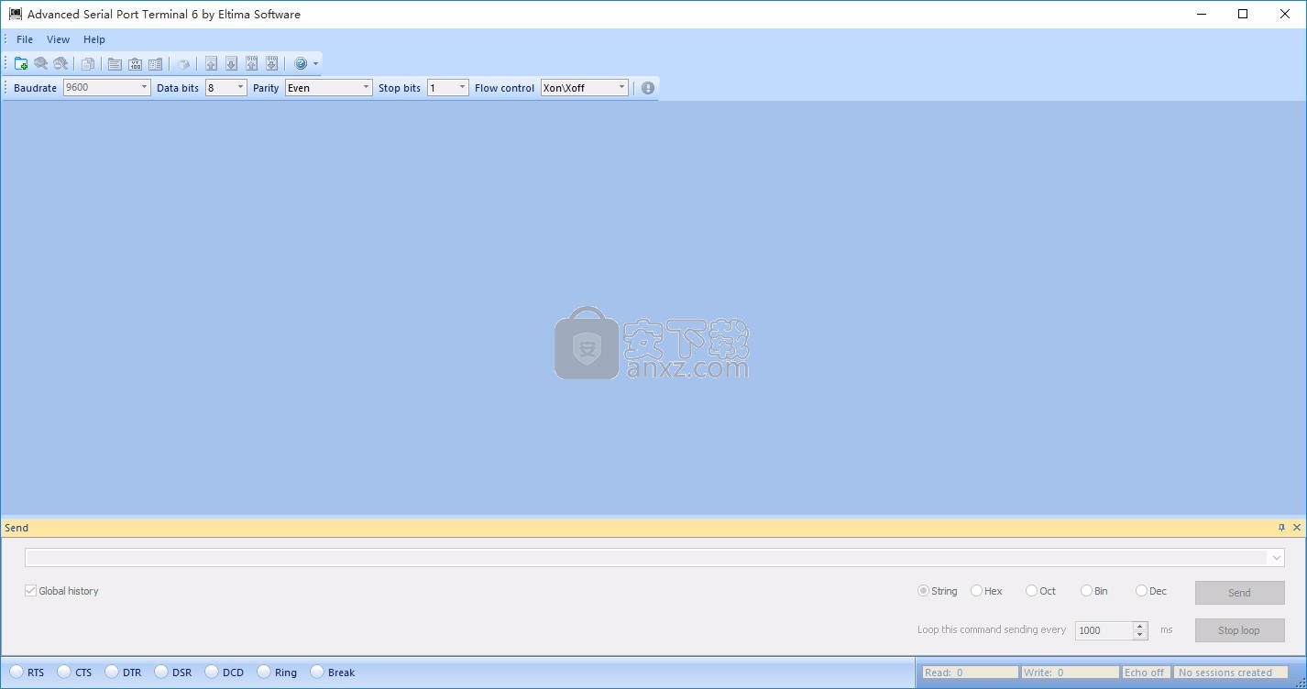Expand the arrow beside the help icon
This screenshot has height=689, width=1307.
pyautogui.click(x=315, y=64)
